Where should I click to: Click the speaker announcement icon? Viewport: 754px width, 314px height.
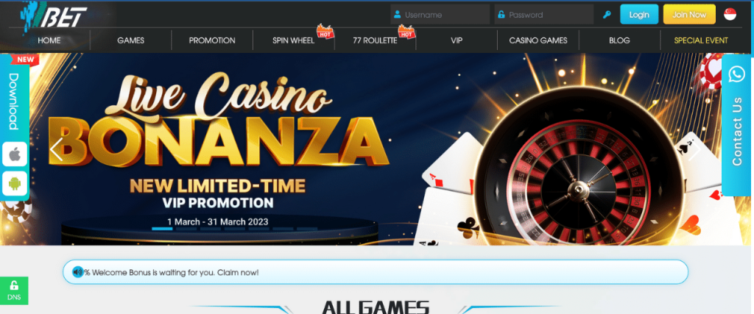pos(78,272)
